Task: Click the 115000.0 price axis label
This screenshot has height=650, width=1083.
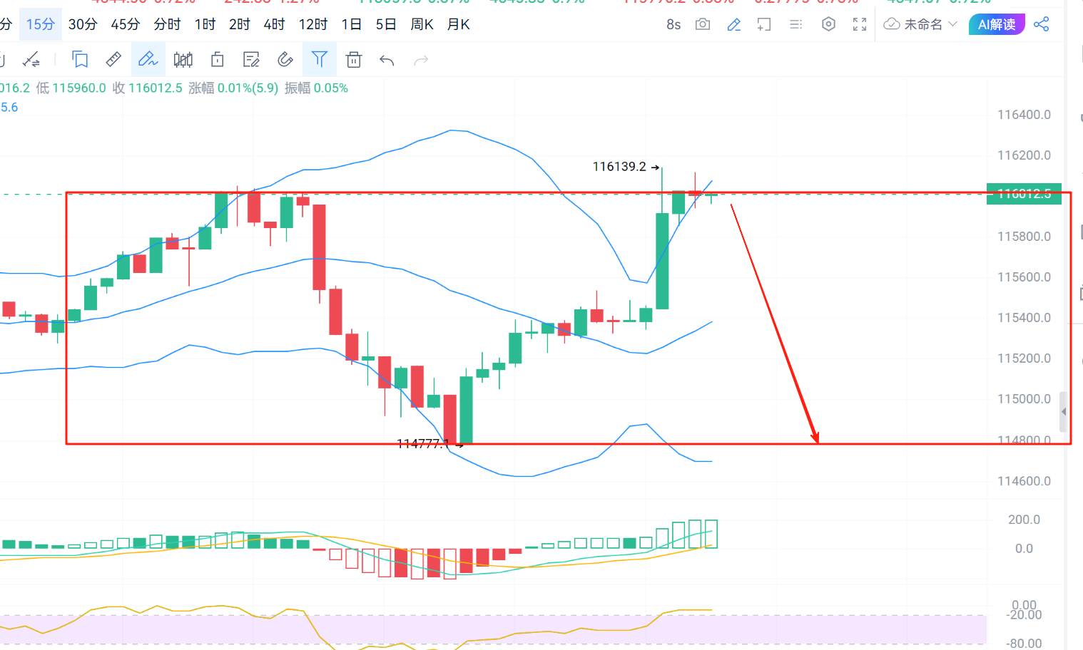Action: [1024, 399]
